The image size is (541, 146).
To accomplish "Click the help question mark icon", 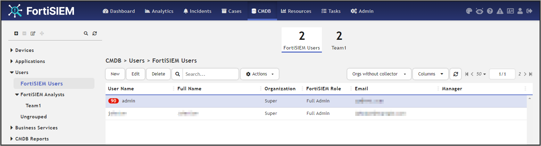I will [x=490, y=11].
